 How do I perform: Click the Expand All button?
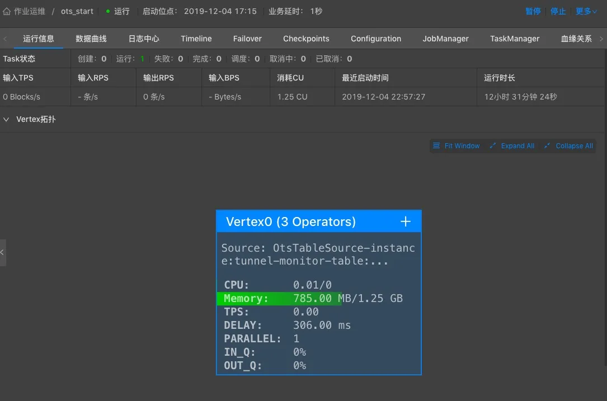click(x=512, y=146)
